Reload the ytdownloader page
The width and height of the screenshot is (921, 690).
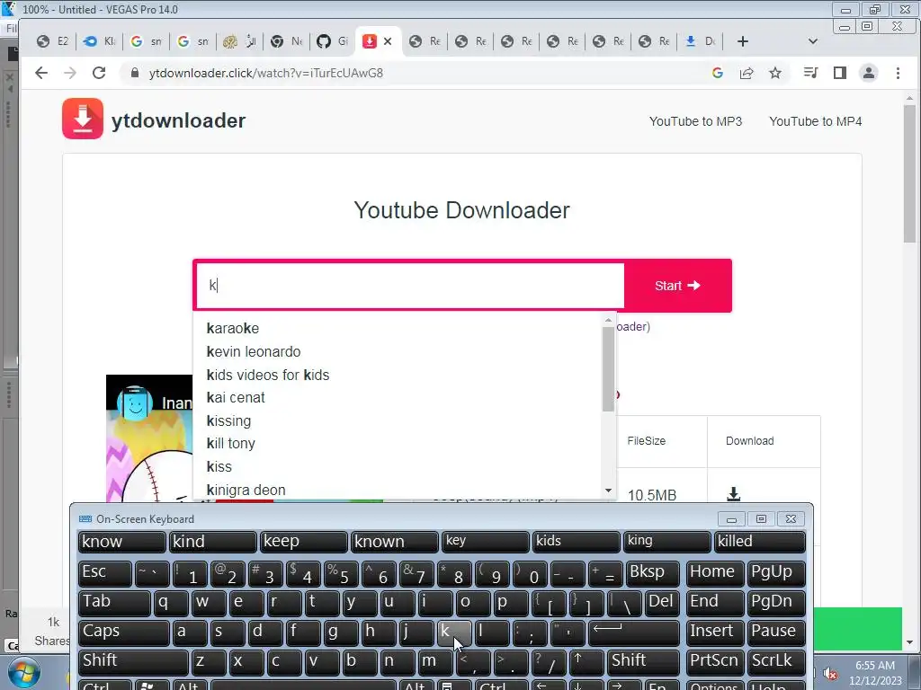pos(99,73)
